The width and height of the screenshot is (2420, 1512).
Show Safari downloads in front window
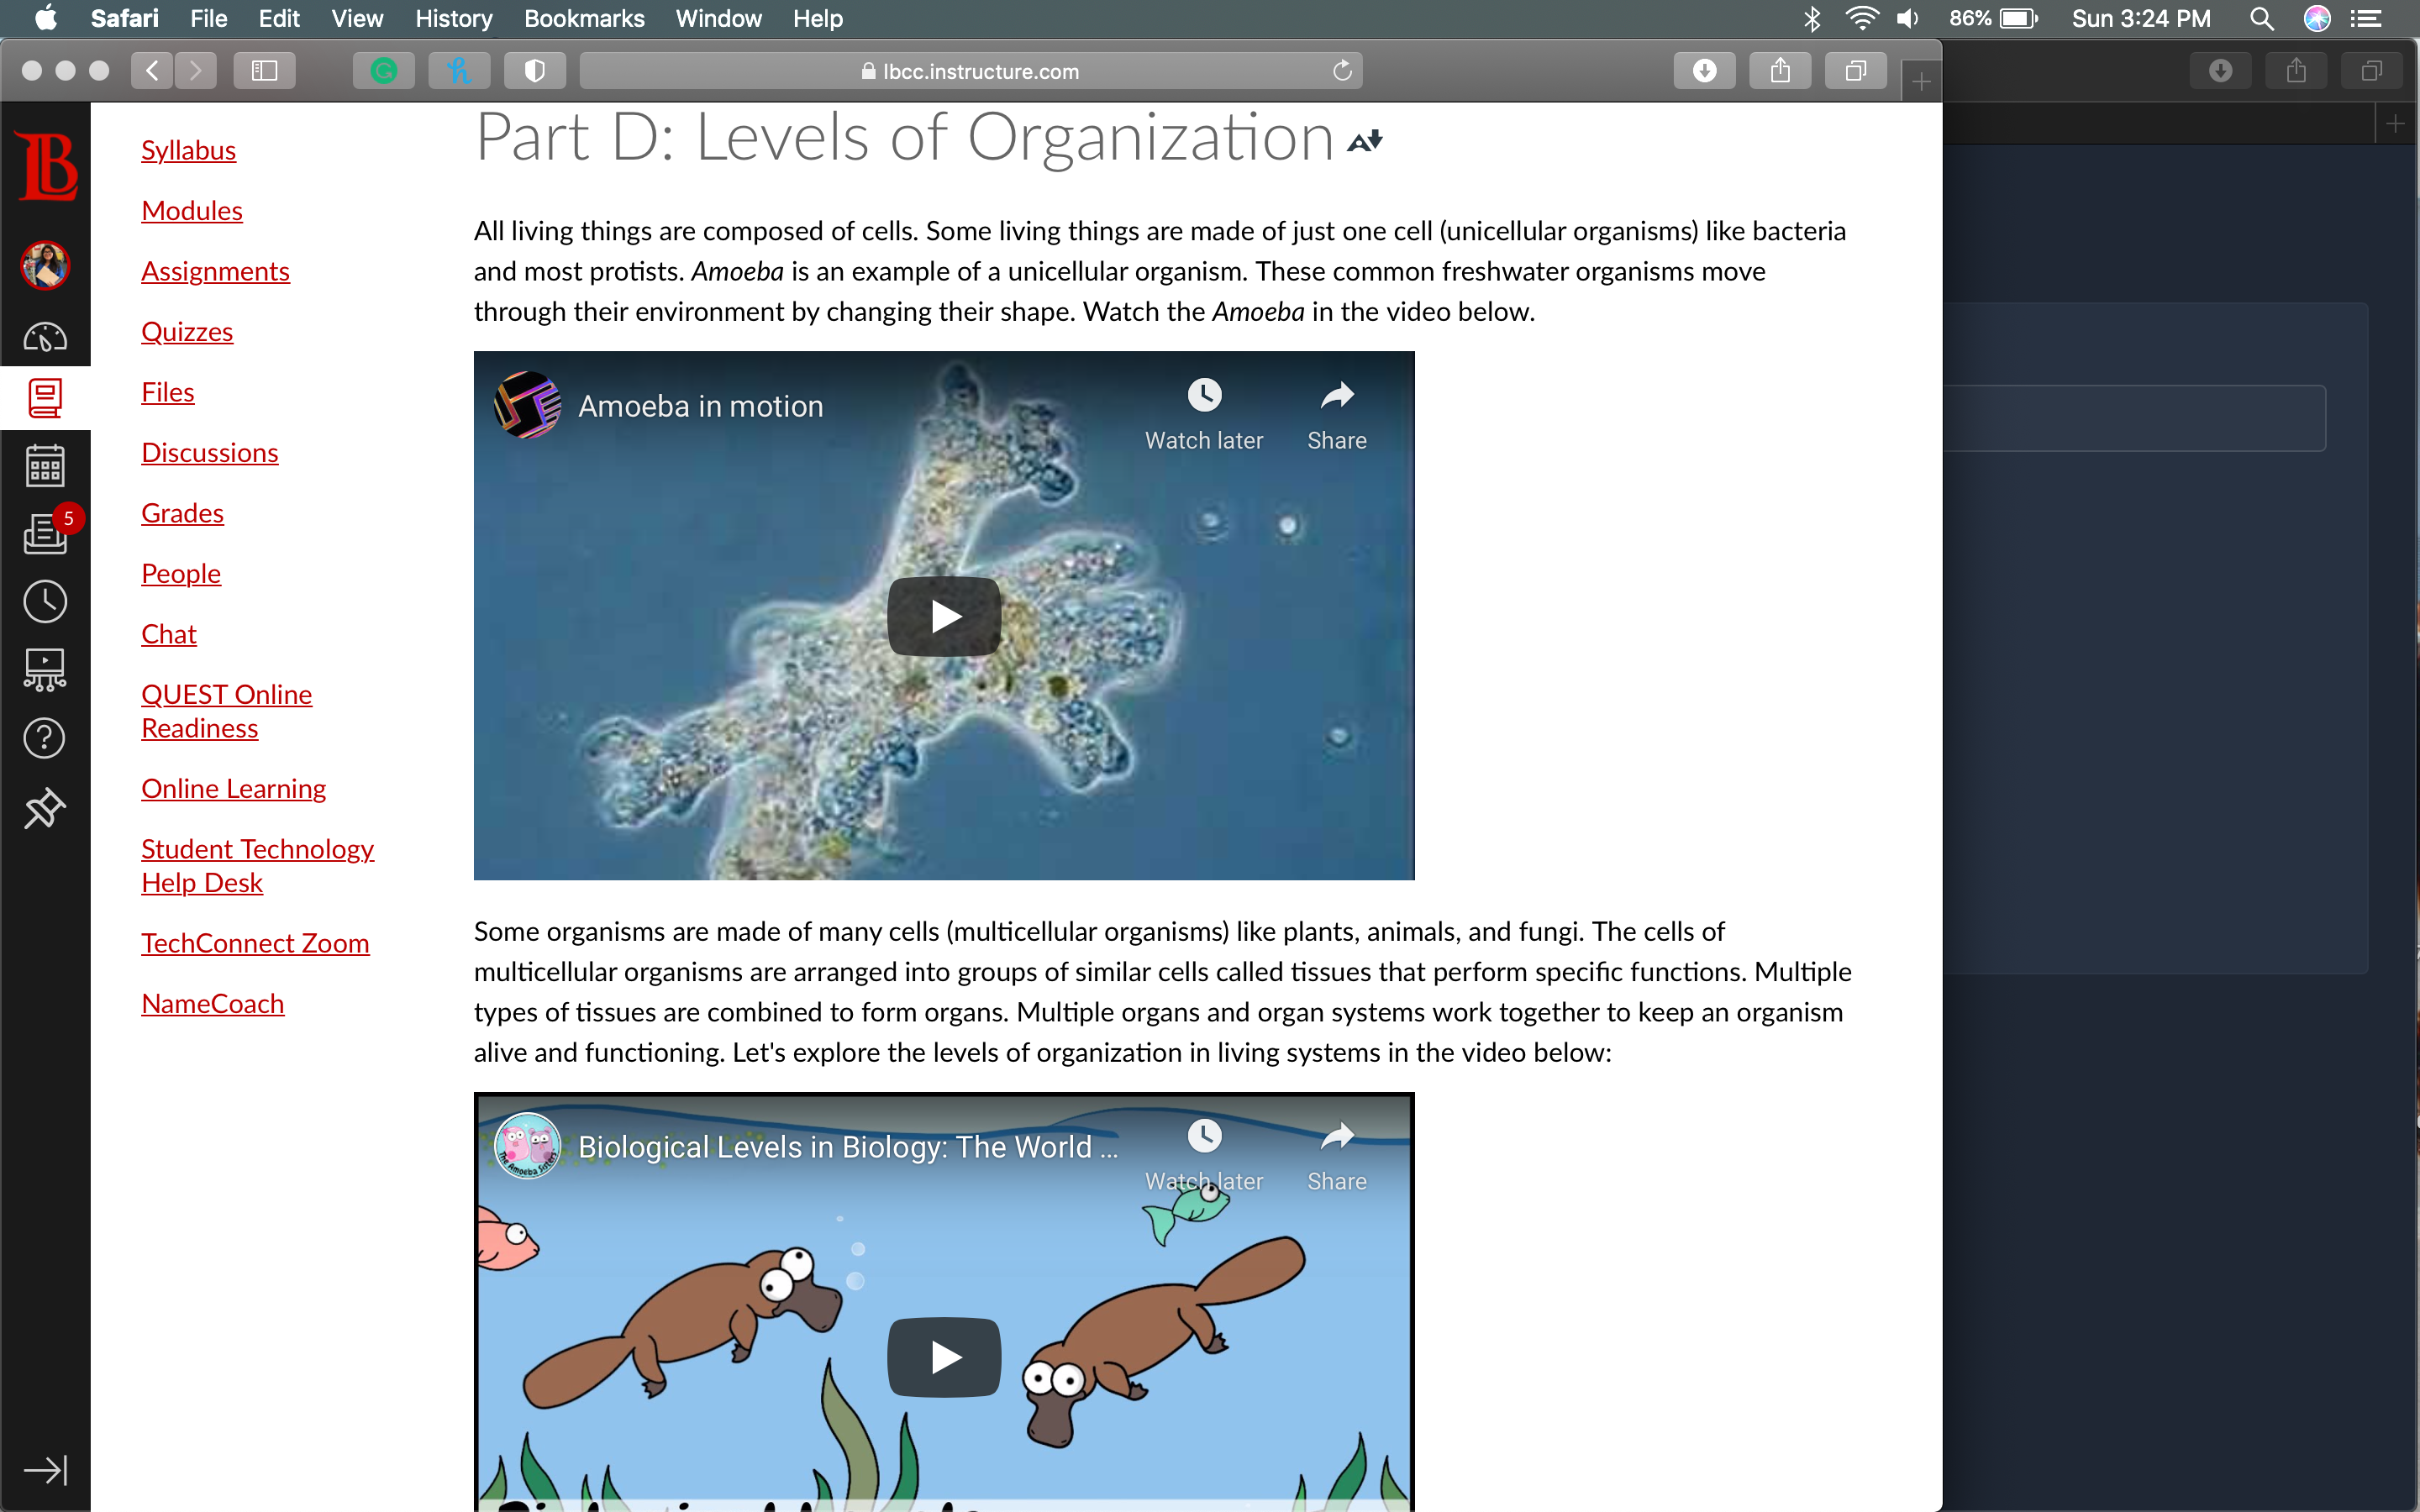tap(1705, 71)
